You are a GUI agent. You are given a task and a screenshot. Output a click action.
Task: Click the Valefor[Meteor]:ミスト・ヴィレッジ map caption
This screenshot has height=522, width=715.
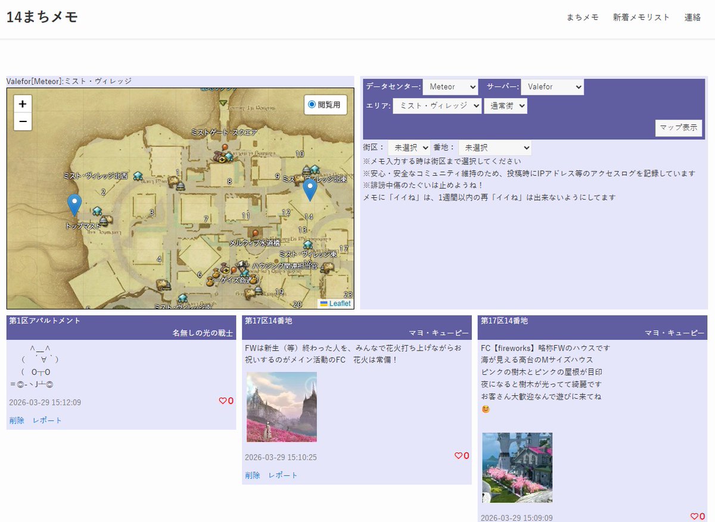point(69,81)
